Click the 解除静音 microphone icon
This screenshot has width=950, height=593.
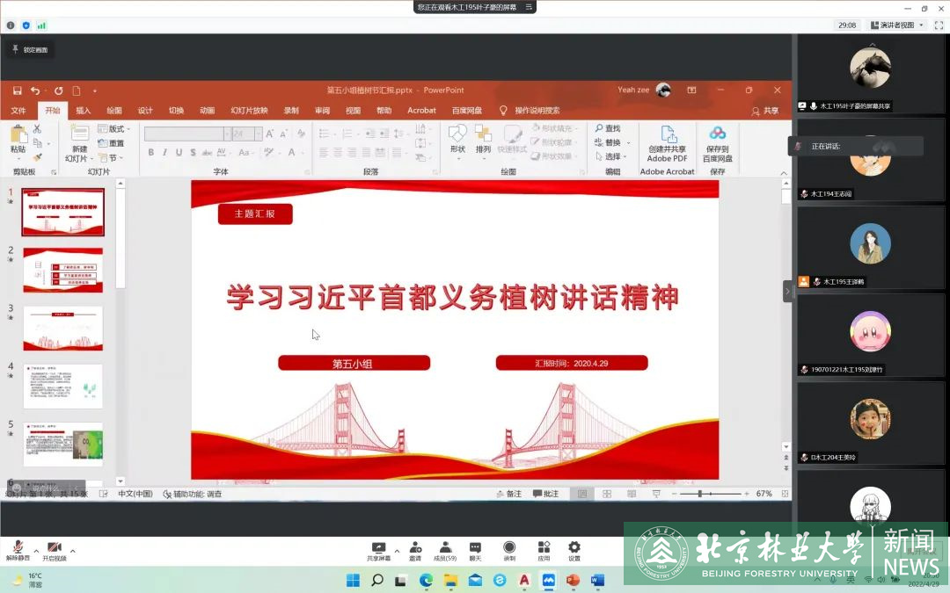(x=17, y=547)
